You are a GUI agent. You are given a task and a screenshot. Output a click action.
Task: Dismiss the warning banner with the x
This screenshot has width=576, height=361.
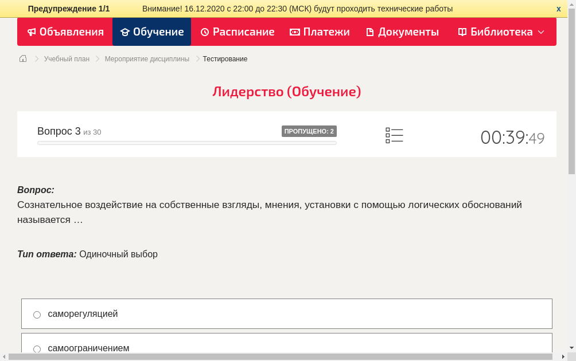click(558, 9)
